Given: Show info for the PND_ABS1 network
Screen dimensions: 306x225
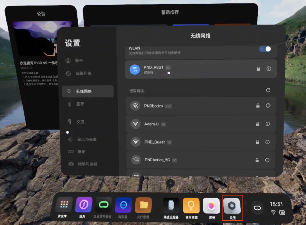Looking at the screenshot, I should (269, 69).
